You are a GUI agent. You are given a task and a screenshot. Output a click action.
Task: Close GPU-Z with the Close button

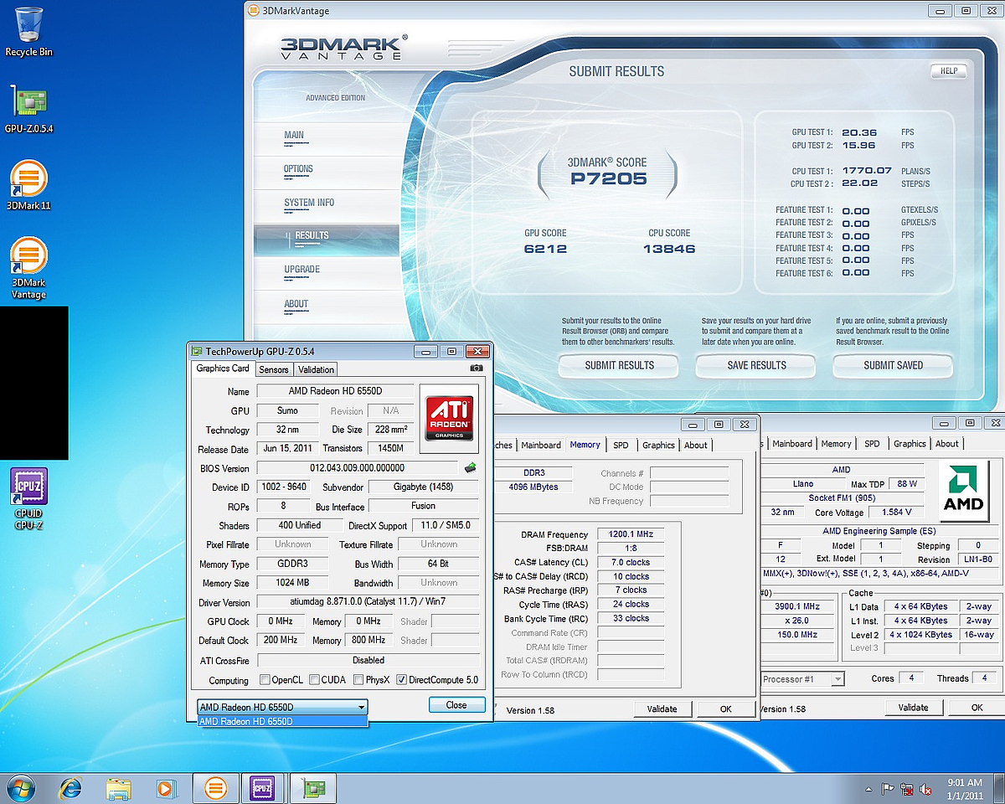pyautogui.click(x=456, y=705)
